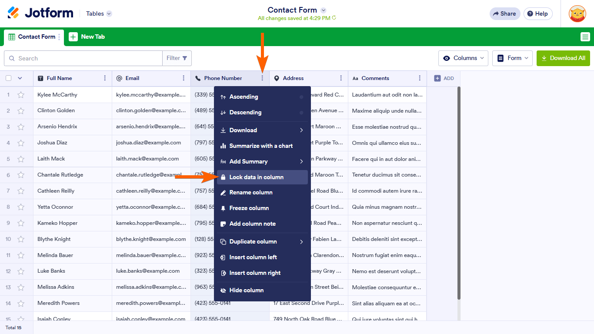This screenshot has height=334, width=594.
Task: Open the Comments column three-dot menu
Action: click(x=420, y=78)
